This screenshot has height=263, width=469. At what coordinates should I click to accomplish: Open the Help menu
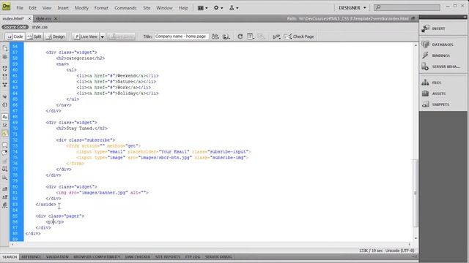pyautogui.click(x=183, y=8)
